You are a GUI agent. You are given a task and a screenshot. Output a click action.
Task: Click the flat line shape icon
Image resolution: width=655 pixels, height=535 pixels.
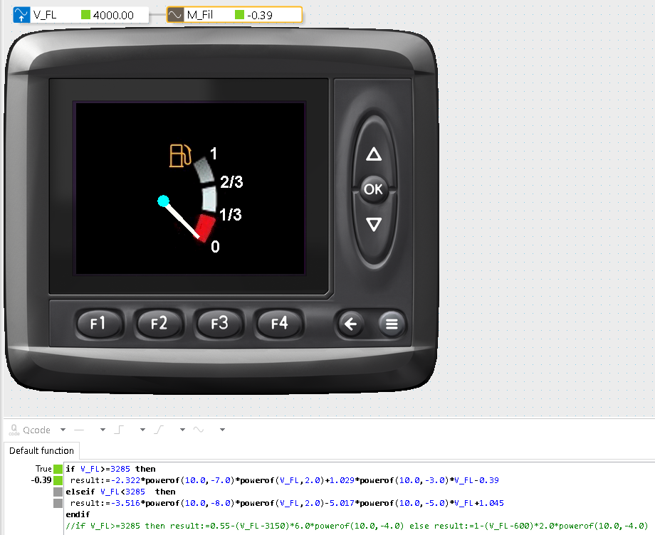pos(79,430)
